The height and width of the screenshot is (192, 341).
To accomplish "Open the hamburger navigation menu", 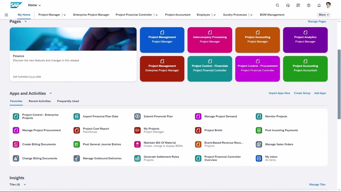I will tap(6, 15).
